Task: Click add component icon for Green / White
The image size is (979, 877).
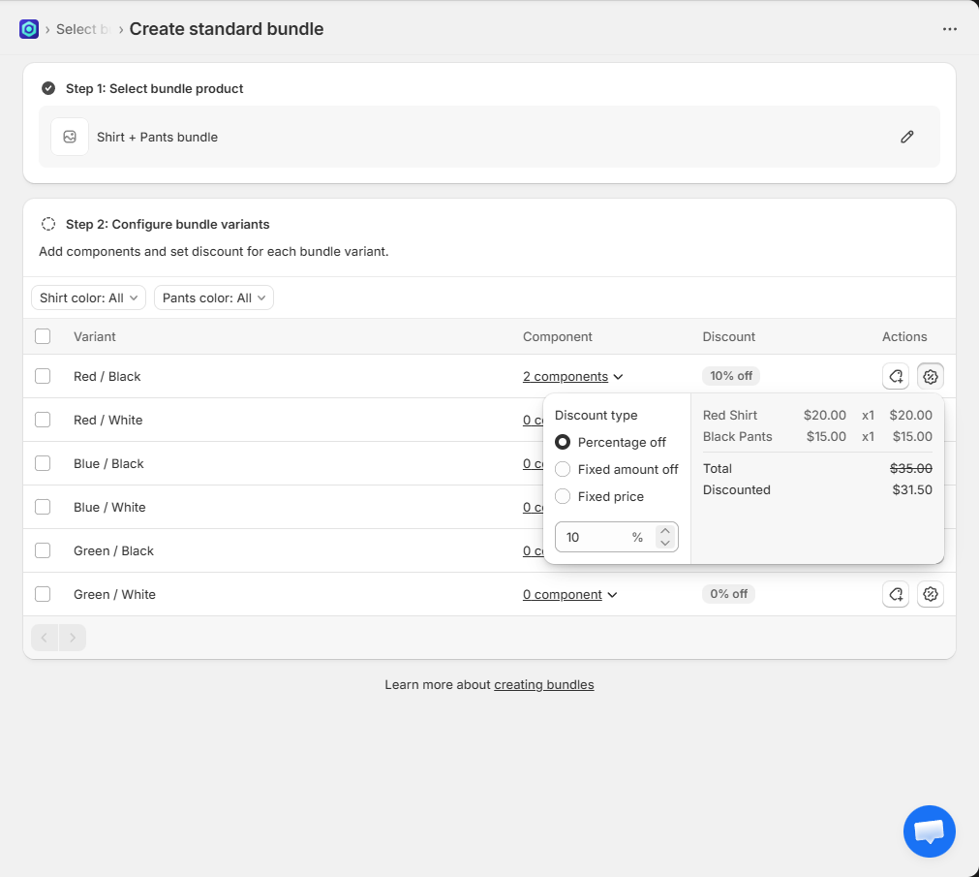Action: click(896, 594)
